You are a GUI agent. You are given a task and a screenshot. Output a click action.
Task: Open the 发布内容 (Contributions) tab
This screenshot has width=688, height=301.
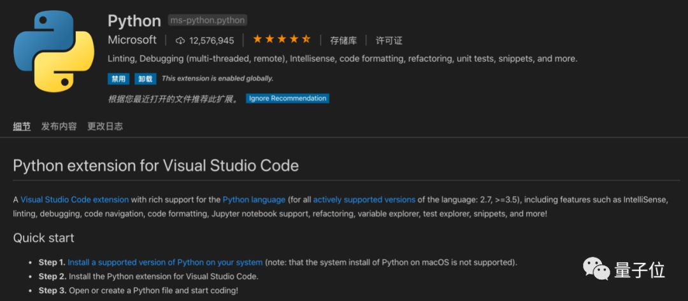click(x=59, y=126)
